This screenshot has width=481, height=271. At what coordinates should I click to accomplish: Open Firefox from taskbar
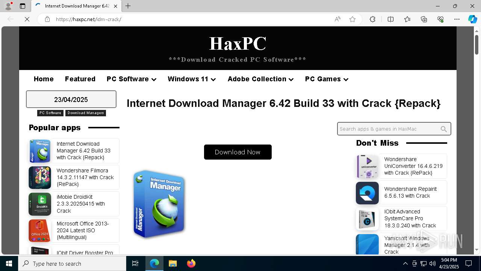pyautogui.click(x=191, y=263)
